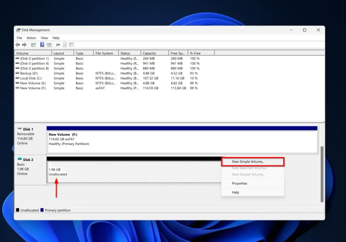Maximize the Disk Management window
The width and height of the screenshot is (346, 242).
[x=304, y=30]
